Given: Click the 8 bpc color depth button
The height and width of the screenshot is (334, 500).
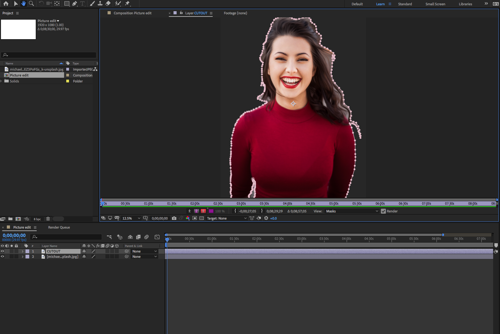Looking at the screenshot, I should tap(37, 219).
